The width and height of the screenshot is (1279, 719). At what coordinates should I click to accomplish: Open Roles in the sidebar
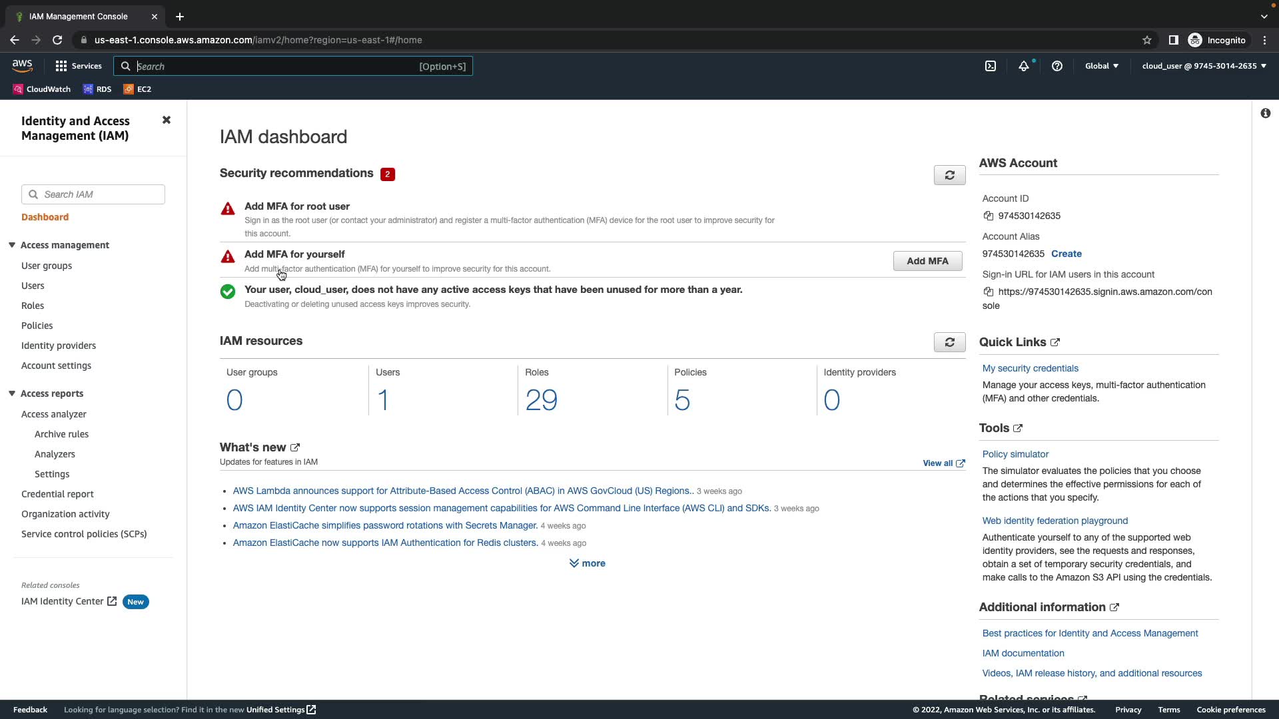point(33,306)
